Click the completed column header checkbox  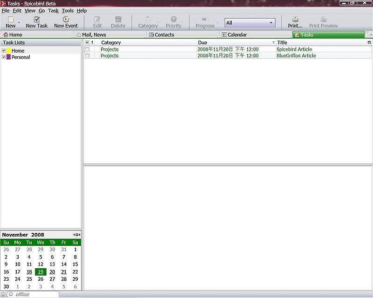(87, 42)
